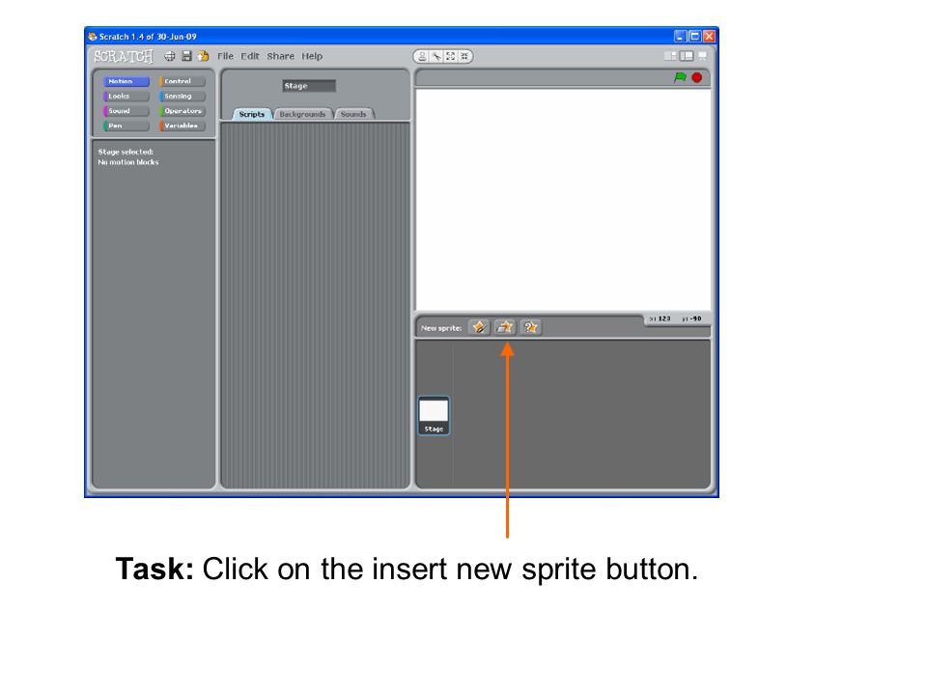Switch to small stage view
The image size is (927, 695).
pyautogui.click(x=670, y=56)
